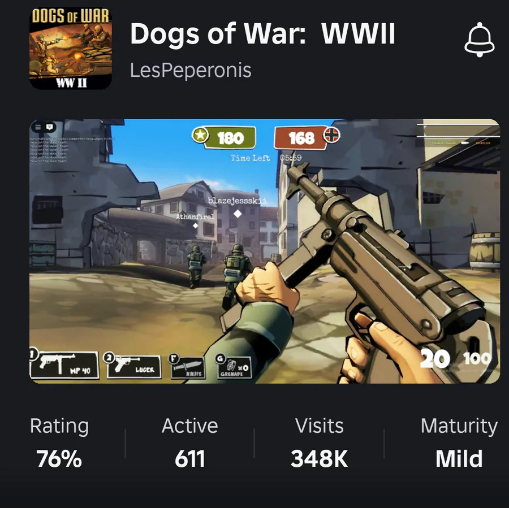
Task: View the Active players count 611
Action: click(x=189, y=442)
